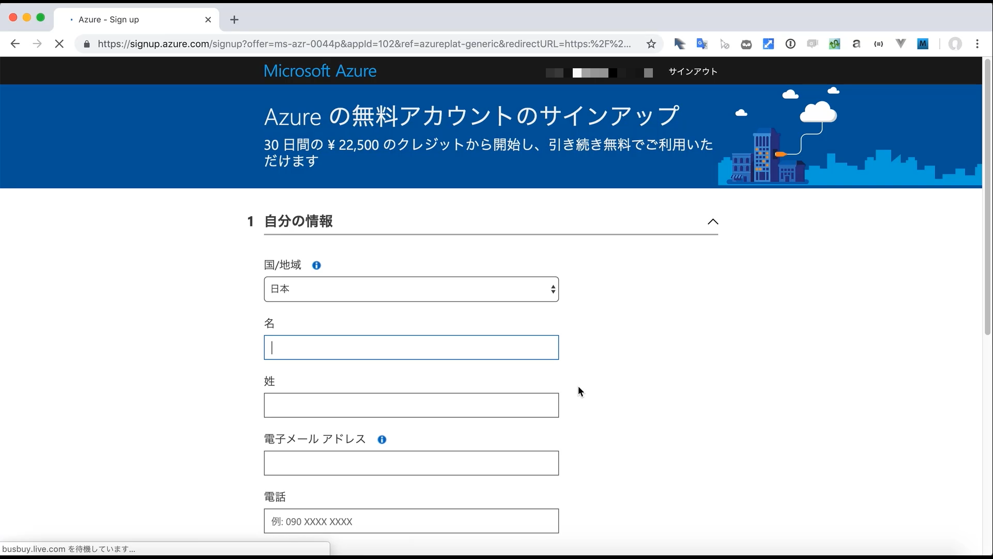Select the Azure - Sign up tab
This screenshot has height=559, width=993.
(x=136, y=20)
